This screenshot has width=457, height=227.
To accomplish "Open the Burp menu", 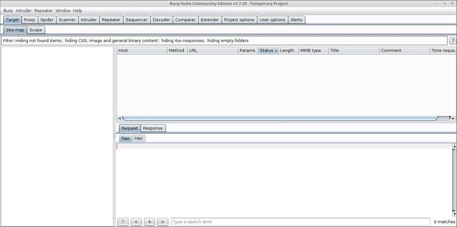I will pyautogui.click(x=8, y=11).
